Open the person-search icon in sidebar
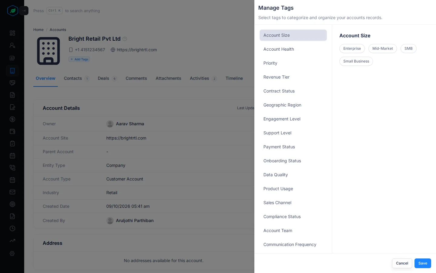 (12, 45)
